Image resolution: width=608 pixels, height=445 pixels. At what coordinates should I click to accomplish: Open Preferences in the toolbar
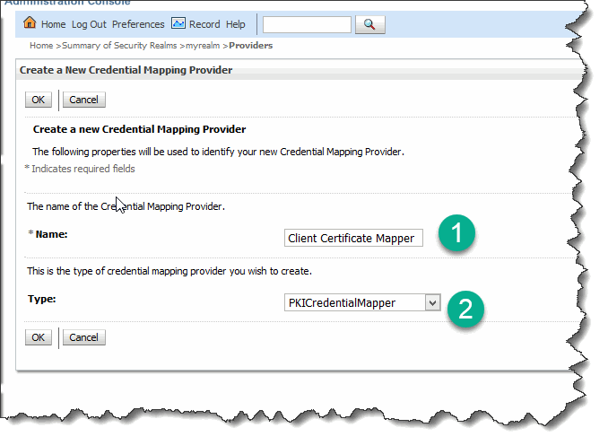138,24
